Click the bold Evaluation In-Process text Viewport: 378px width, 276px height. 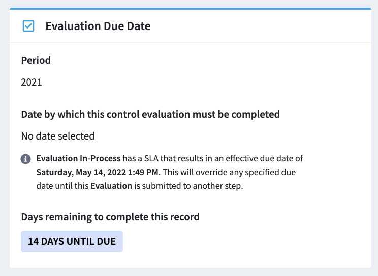[x=78, y=158]
